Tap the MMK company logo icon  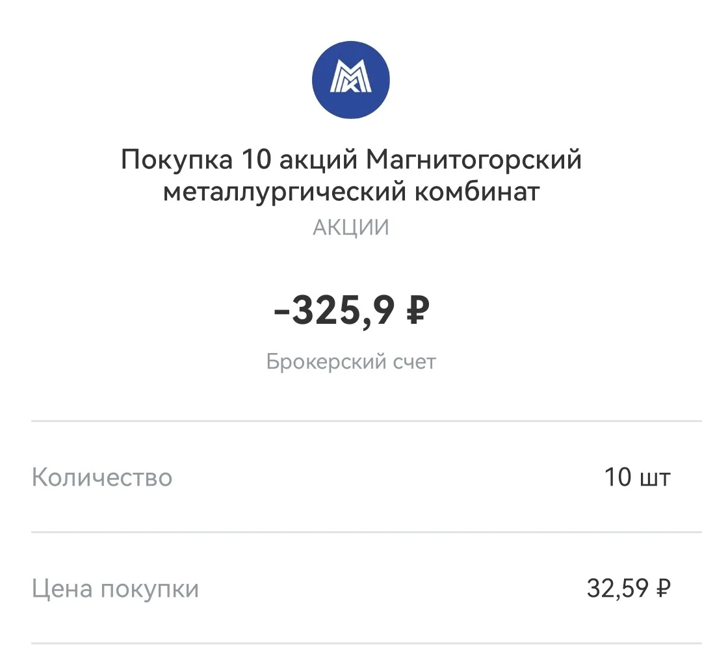(x=351, y=80)
